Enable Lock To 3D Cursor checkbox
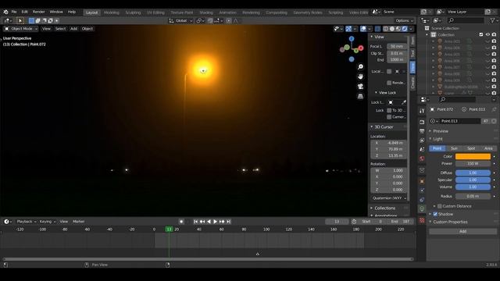The height and width of the screenshot is (281, 500). pyautogui.click(x=389, y=110)
